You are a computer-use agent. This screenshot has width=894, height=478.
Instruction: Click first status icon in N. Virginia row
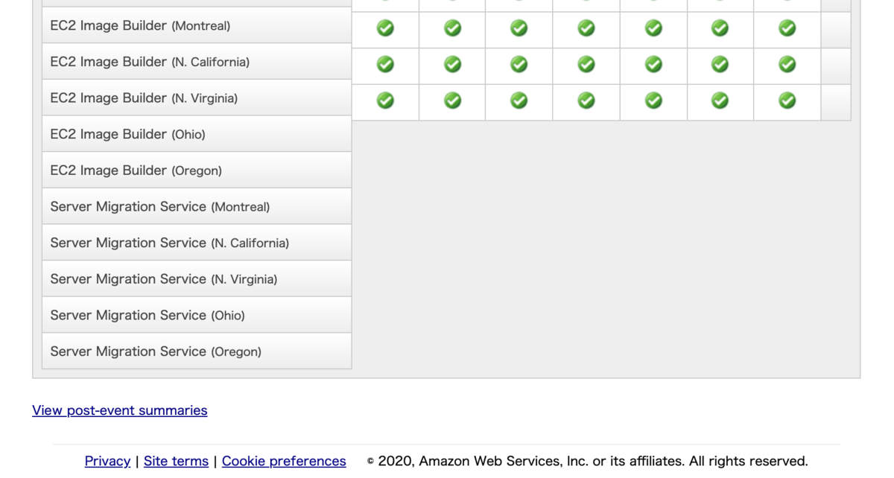[385, 100]
